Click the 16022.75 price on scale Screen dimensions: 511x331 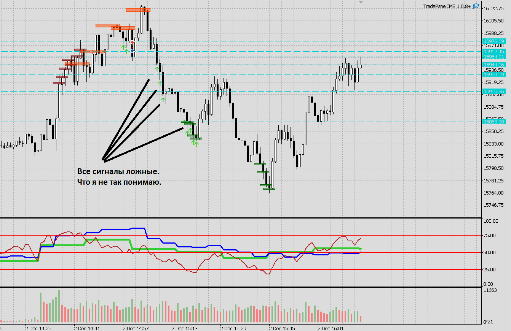click(494, 8)
